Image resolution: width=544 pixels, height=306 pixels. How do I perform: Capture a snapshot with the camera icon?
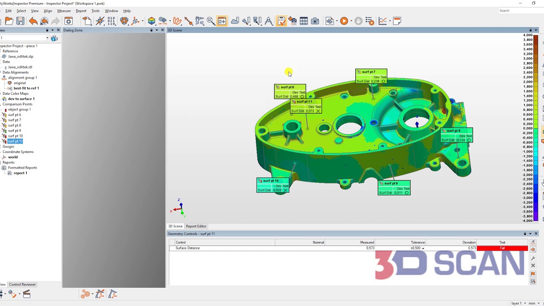(x=315, y=21)
